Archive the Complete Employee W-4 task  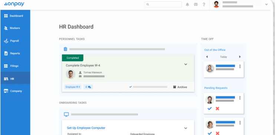(180, 87)
